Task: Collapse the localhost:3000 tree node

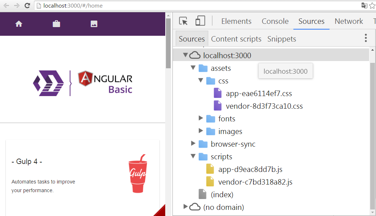Action: click(x=185, y=55)
